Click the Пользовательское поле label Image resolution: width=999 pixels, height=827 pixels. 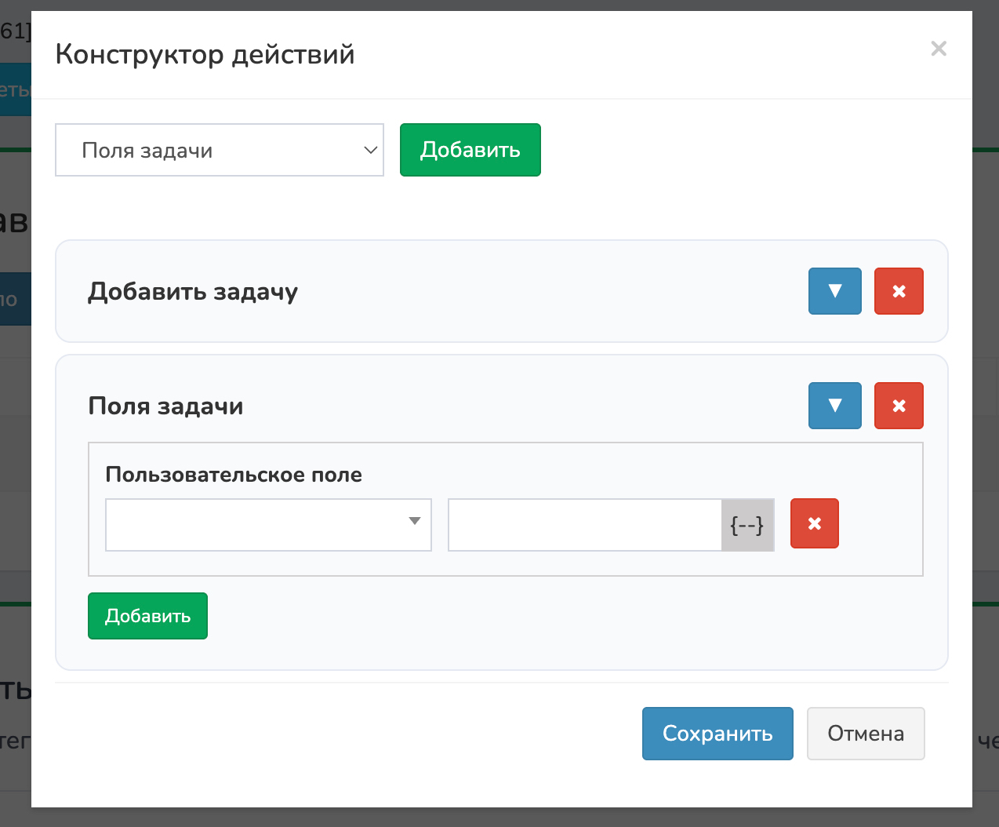(234, 475)
